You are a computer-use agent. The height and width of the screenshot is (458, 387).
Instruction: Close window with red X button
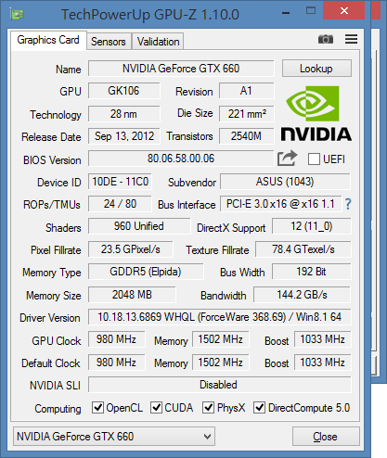coord(344,11)
